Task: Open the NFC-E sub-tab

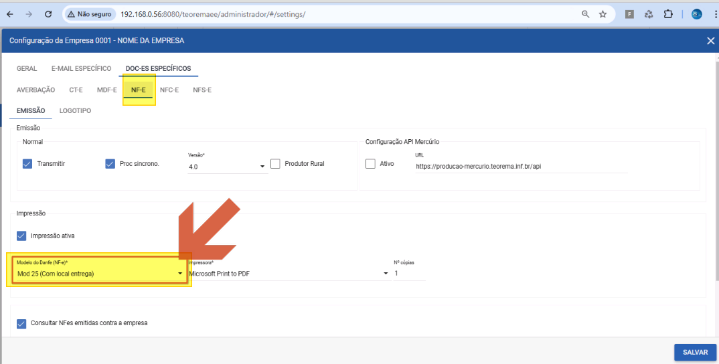Action: coord(169,90)
